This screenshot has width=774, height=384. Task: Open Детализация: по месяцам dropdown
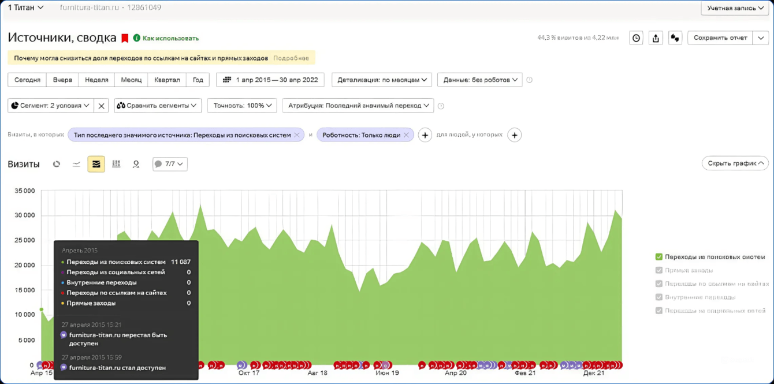point(382,80)
